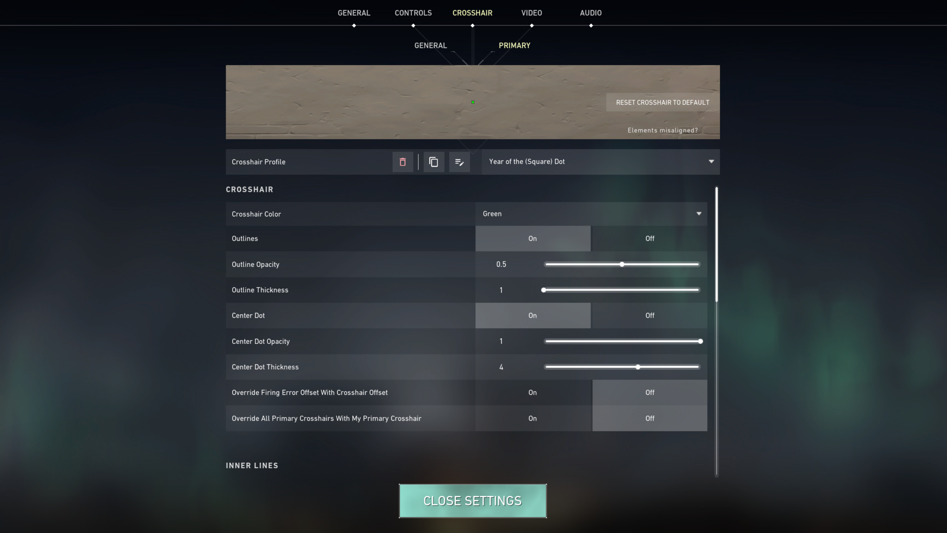Click the delete crosshair profile icon

402,161
